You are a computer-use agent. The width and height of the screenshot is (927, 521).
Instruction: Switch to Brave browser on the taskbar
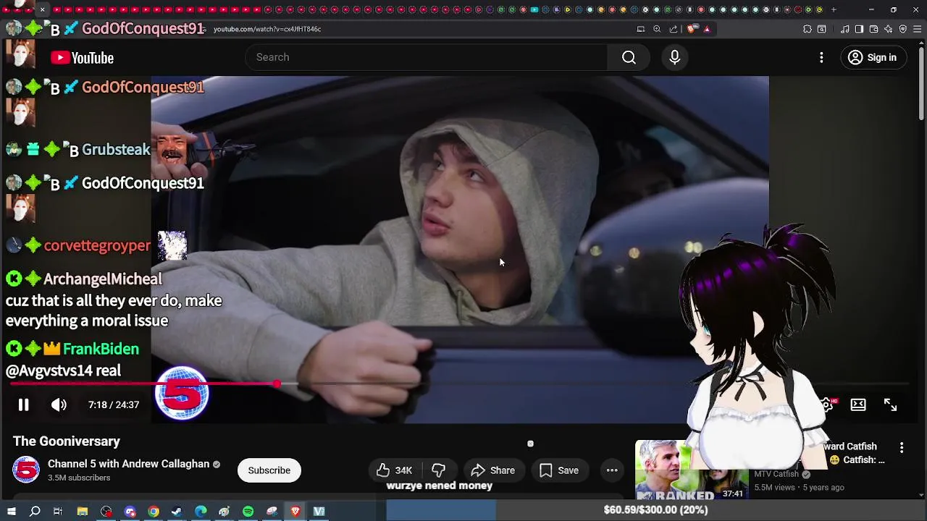295,512
